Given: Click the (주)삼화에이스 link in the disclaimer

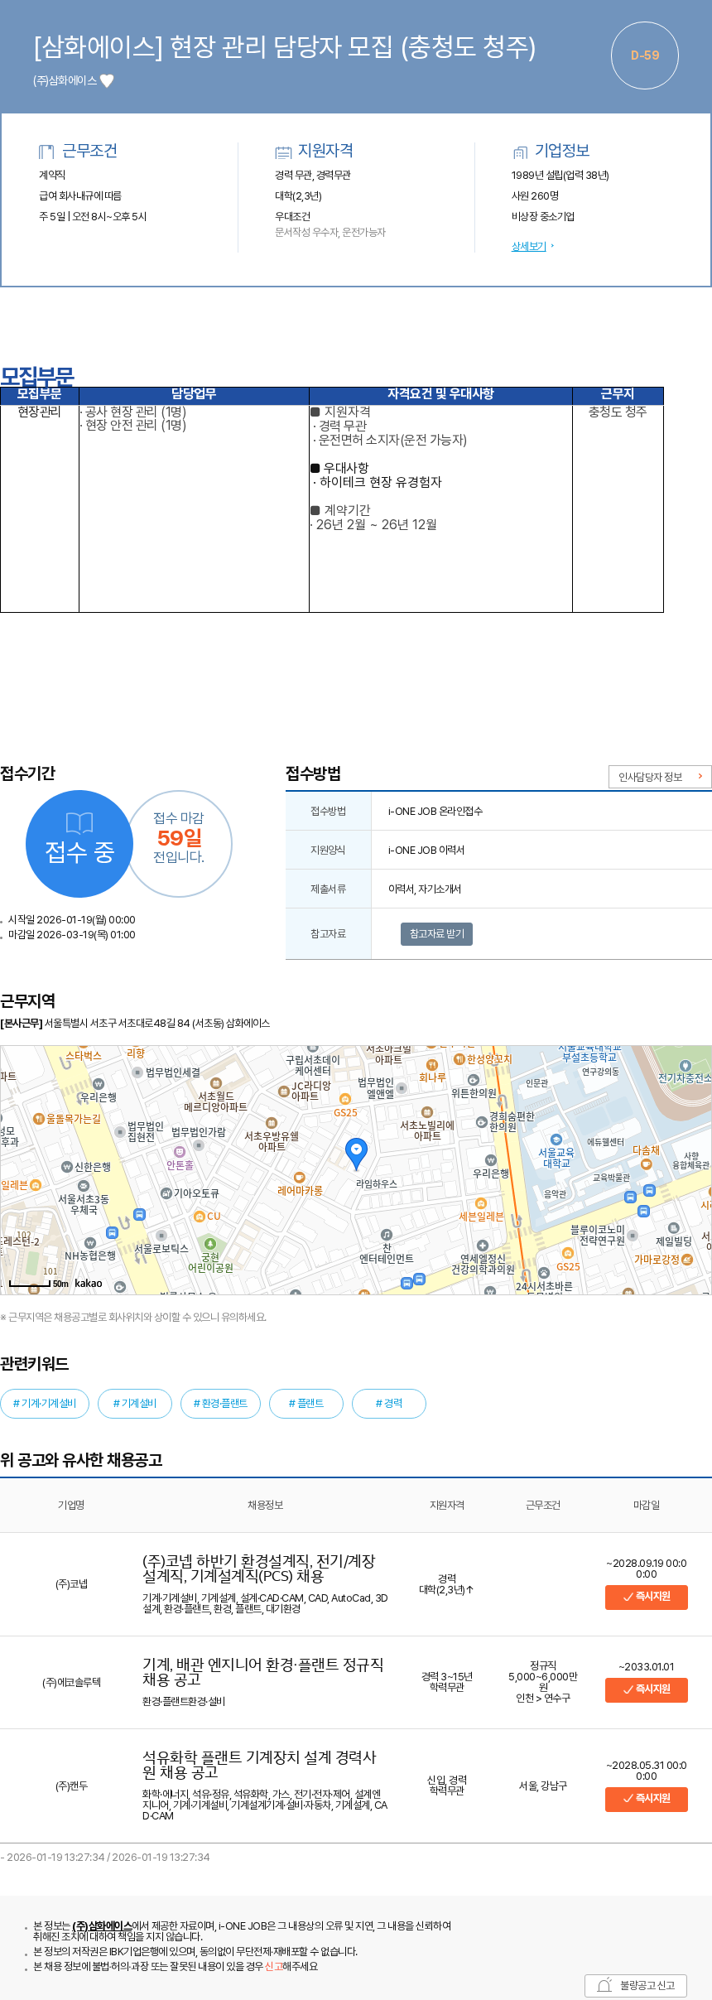Looking at the screenshot, I should (103, 1925).
